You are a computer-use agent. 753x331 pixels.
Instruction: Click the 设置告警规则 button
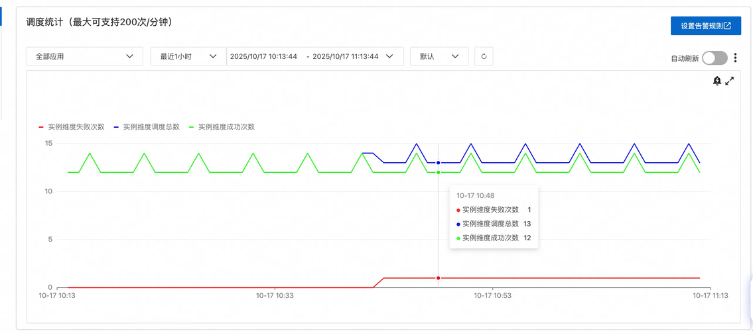tap(705, 26)
